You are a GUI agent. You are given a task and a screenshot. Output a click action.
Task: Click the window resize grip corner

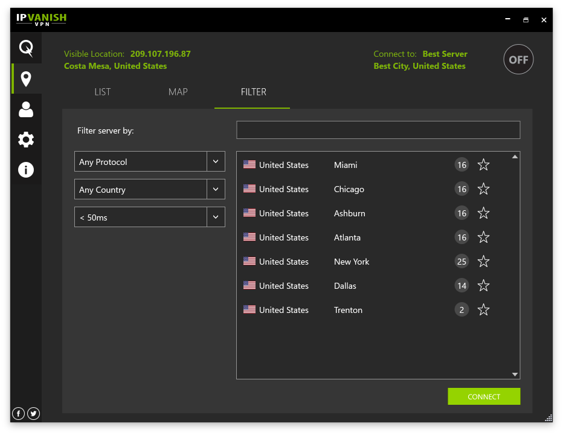coord(549,417)
